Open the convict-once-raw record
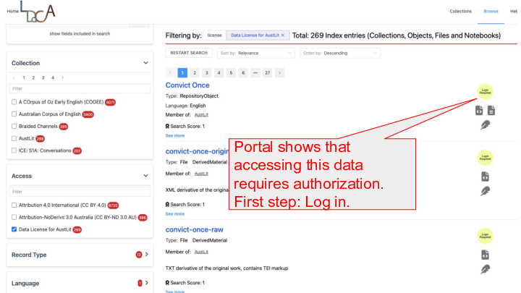This screenshot has height=293, width=521. coord(195,229)
